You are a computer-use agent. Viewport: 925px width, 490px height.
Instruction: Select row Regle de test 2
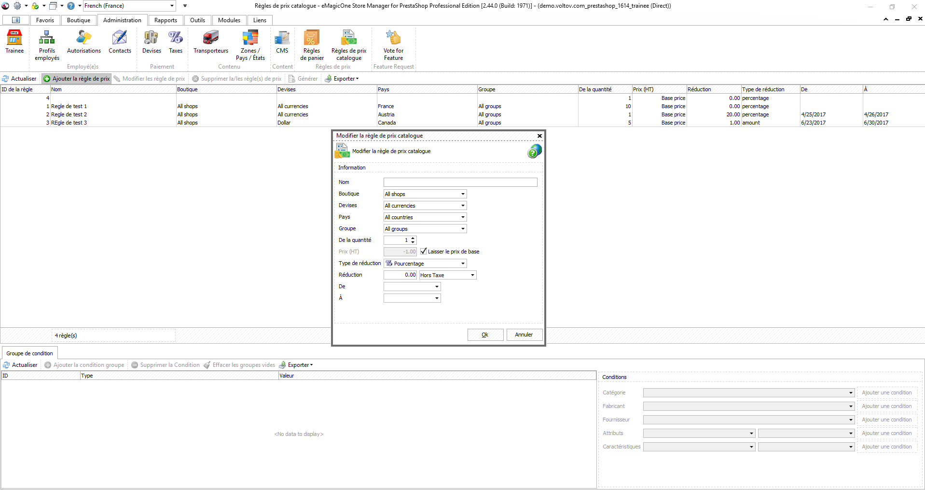pos(462,114)
